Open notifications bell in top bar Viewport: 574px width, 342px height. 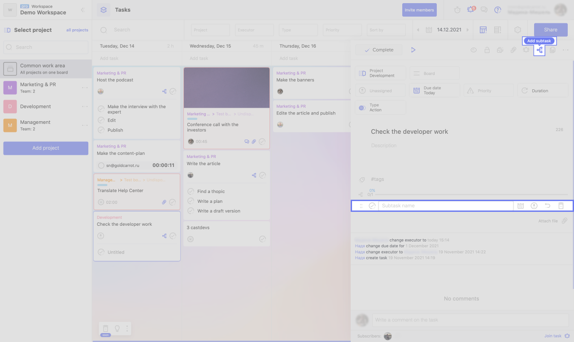pos(470,10)
